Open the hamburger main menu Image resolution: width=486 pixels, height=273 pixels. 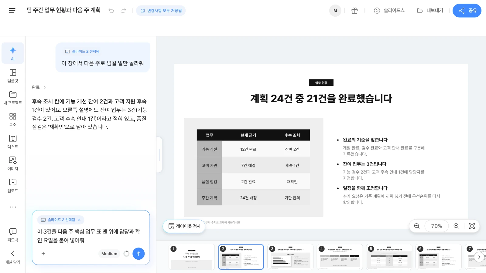tap(12, 11)
